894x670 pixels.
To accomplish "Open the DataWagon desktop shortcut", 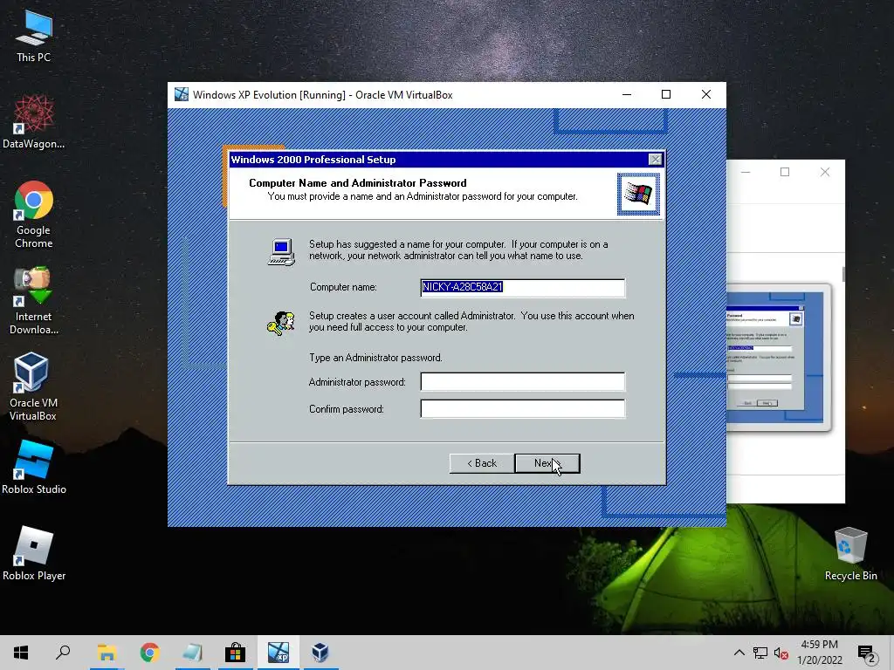I will pos(34,121).
